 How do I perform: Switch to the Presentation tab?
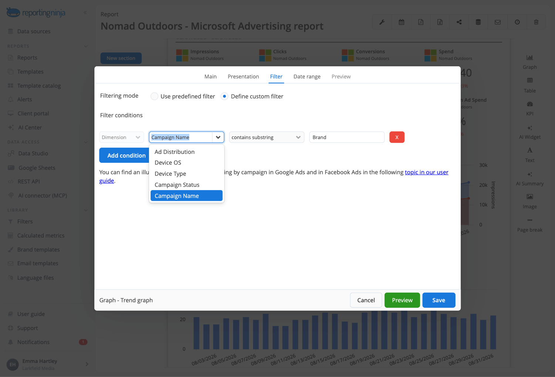click(243, 77)
